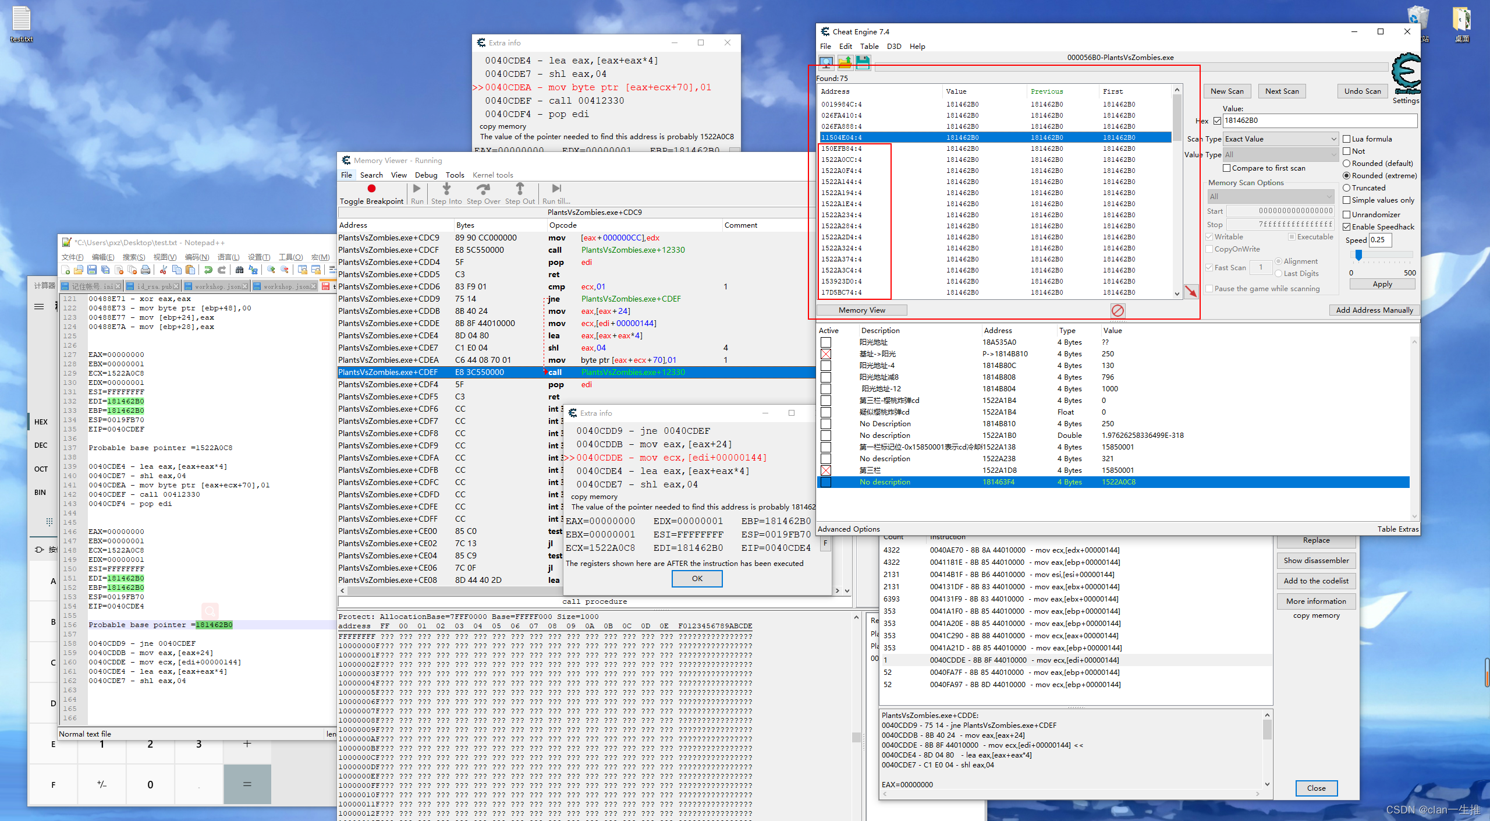1490x821 pixels.
Task: Switch to the id_rsa.pub tab in Notepad++
Action: pos(154,286)
